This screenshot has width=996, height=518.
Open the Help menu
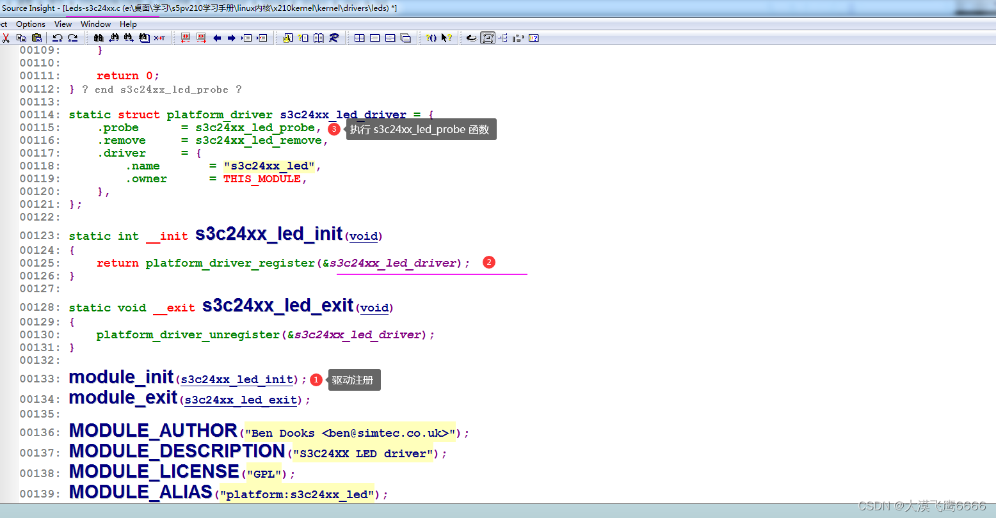[x=128, y=24]
